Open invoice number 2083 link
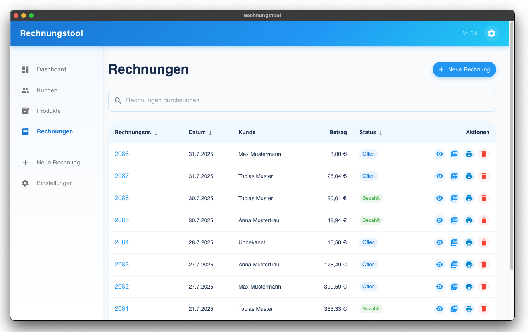 point(122,265)
